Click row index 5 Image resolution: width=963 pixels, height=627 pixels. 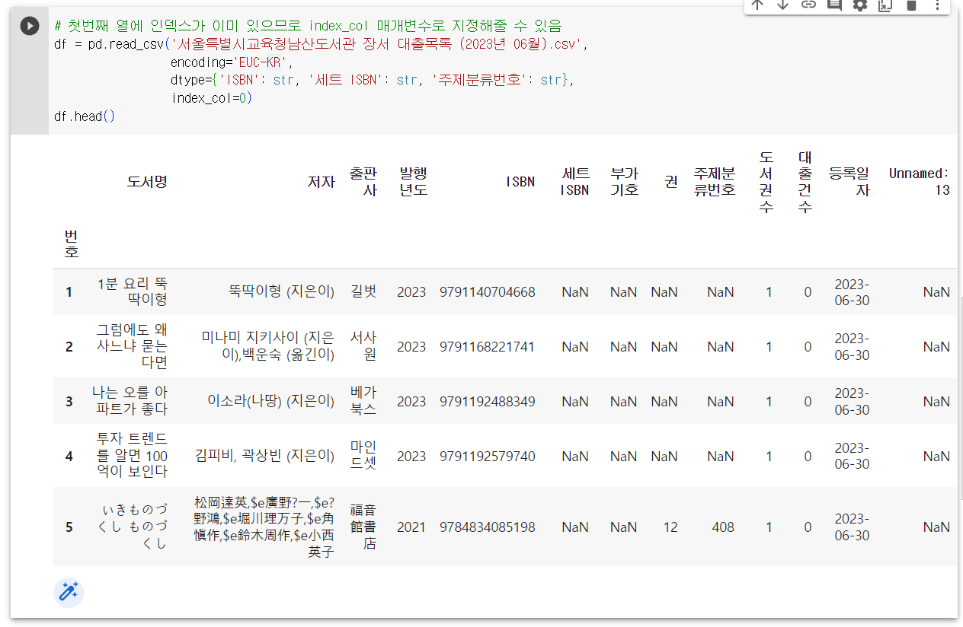69,527
